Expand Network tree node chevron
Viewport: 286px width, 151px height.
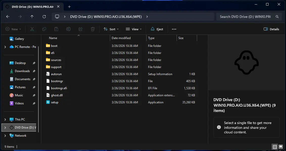coord(5,136)
